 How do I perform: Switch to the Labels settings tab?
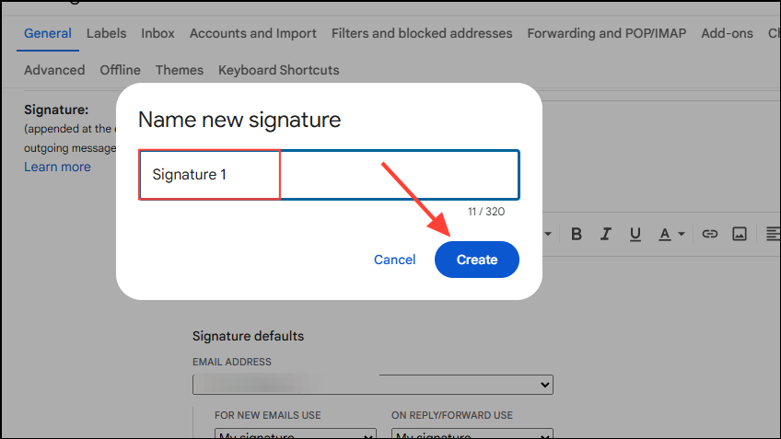click(x=106, y=33)
